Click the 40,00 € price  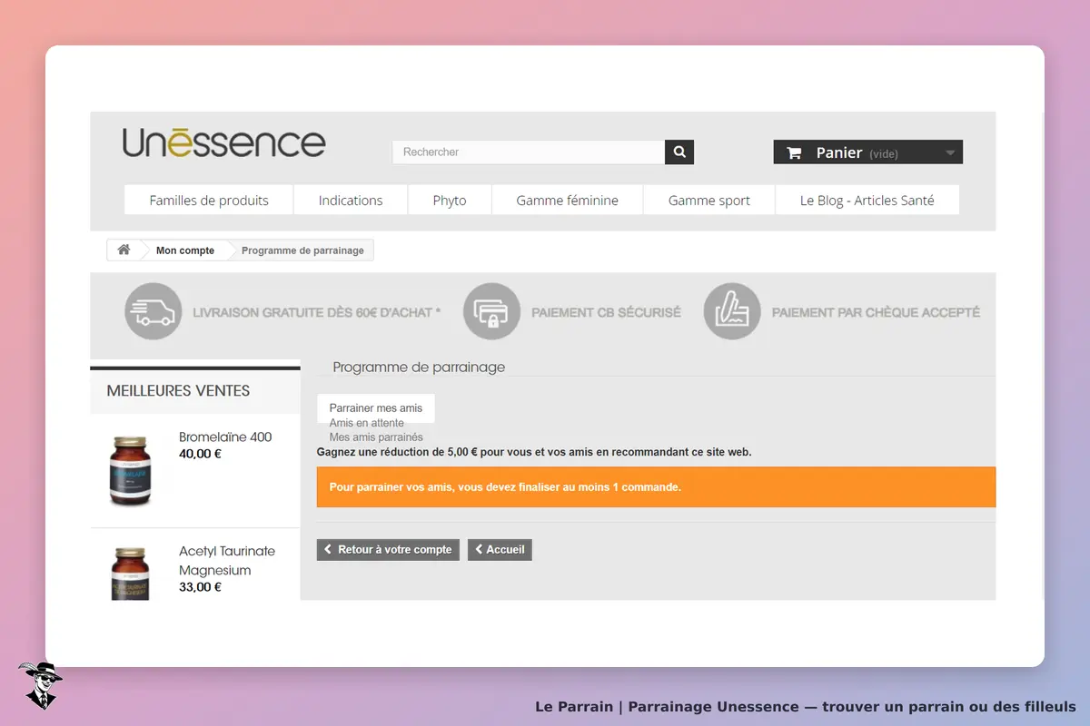point(200,454)
